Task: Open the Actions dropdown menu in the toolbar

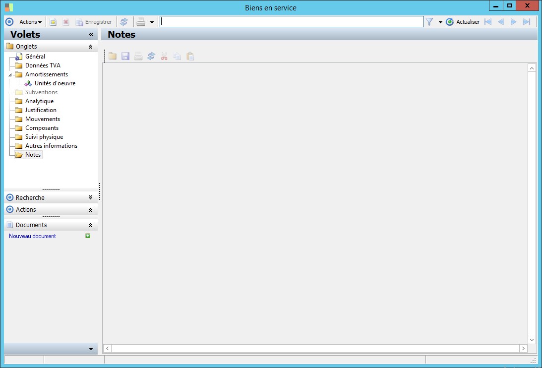Action: tap(30, 22)
